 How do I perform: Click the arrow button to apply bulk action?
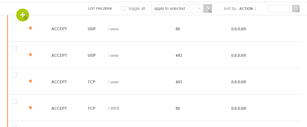point(208,9)
